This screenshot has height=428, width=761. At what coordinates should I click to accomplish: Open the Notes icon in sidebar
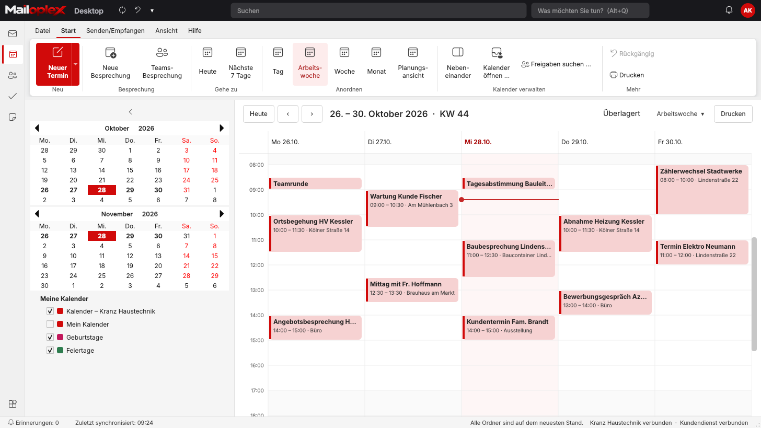pos(13,117)
